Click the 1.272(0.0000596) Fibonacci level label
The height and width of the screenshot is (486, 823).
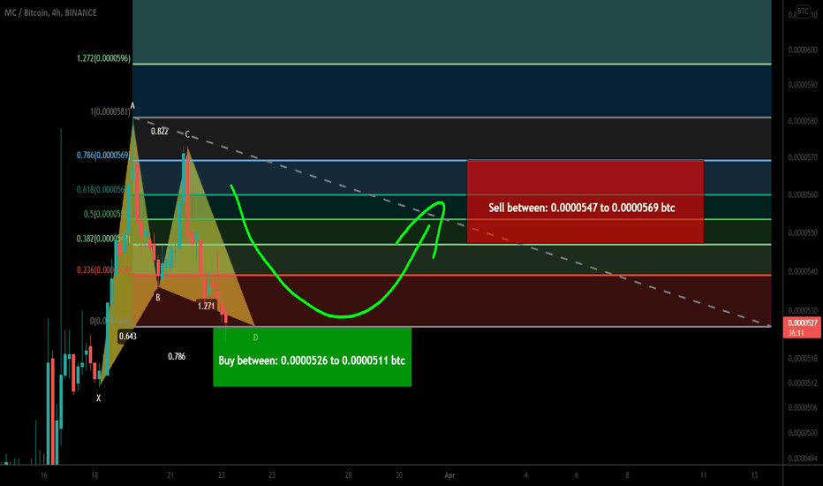pos(104,58)
